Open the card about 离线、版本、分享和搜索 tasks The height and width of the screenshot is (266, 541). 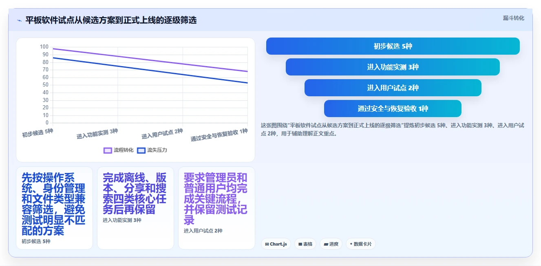(135, 208)
